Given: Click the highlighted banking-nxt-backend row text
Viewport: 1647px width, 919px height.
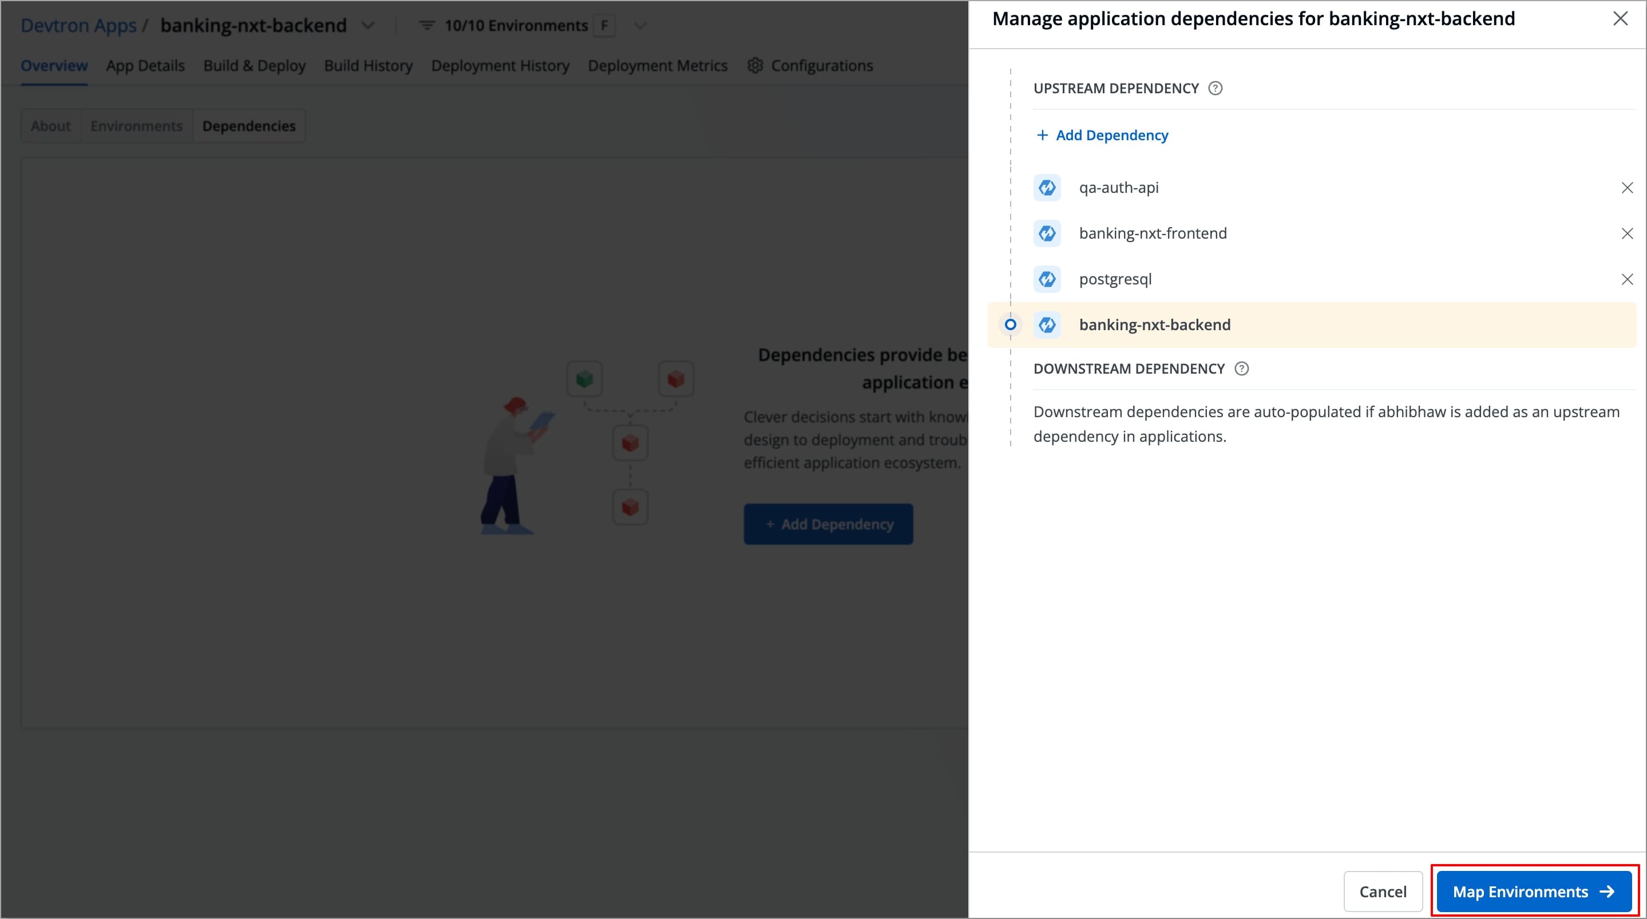Looking at the screenshot, I should (x=1155, y=325).
